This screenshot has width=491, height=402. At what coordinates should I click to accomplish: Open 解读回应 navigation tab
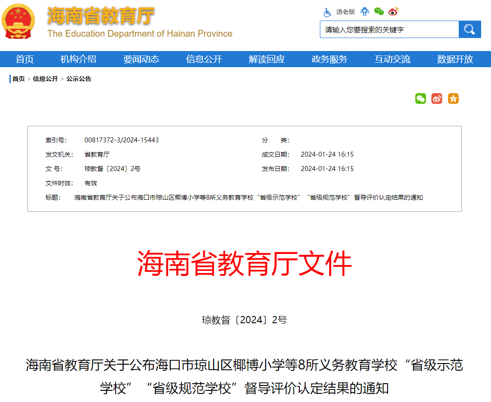click(267, 59)
